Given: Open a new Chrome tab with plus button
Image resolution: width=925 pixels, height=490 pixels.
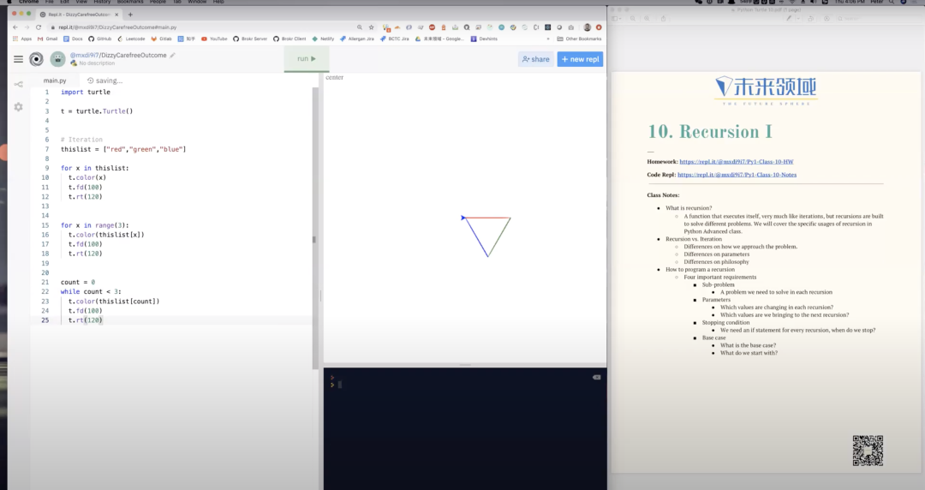Looking at the screenshot, I should click(x=130, y=15).
